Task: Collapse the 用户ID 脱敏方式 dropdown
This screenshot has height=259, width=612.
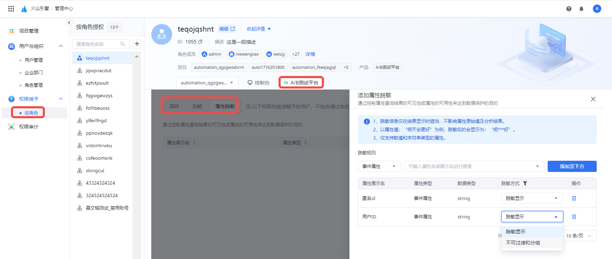Action: 532,217
